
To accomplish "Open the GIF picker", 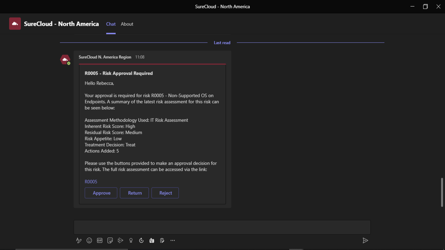I will click(x=100, y=241).
